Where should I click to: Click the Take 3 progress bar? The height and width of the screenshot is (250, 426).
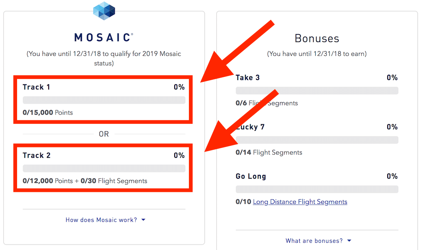click(317, 91)
